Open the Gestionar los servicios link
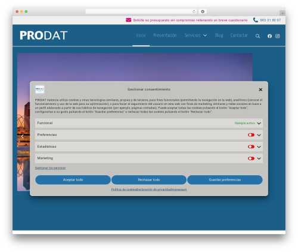 click(x=50, y=168)
